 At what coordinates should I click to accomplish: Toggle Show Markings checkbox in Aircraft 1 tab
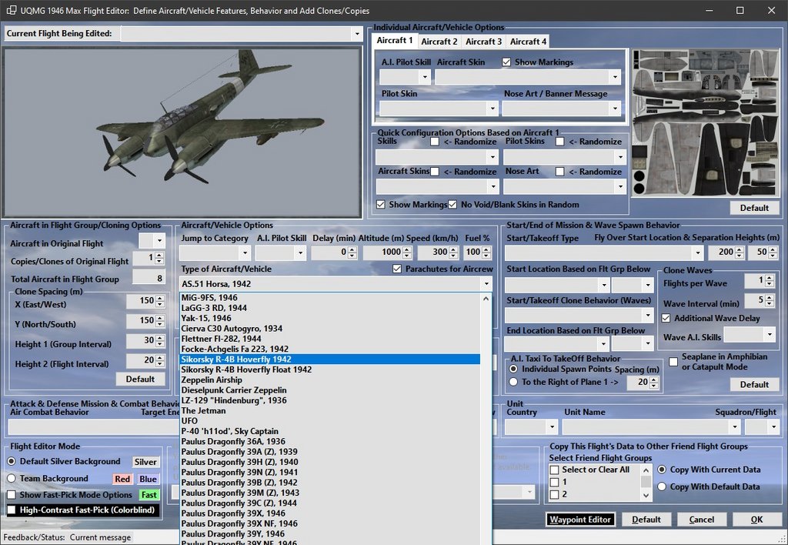click(x=506, y=62)
